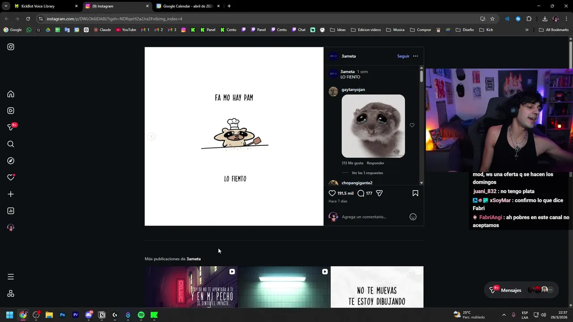This screenshot has width=573, height=322.
Task: Open the Claude bookmark
Action: (102, 30)
